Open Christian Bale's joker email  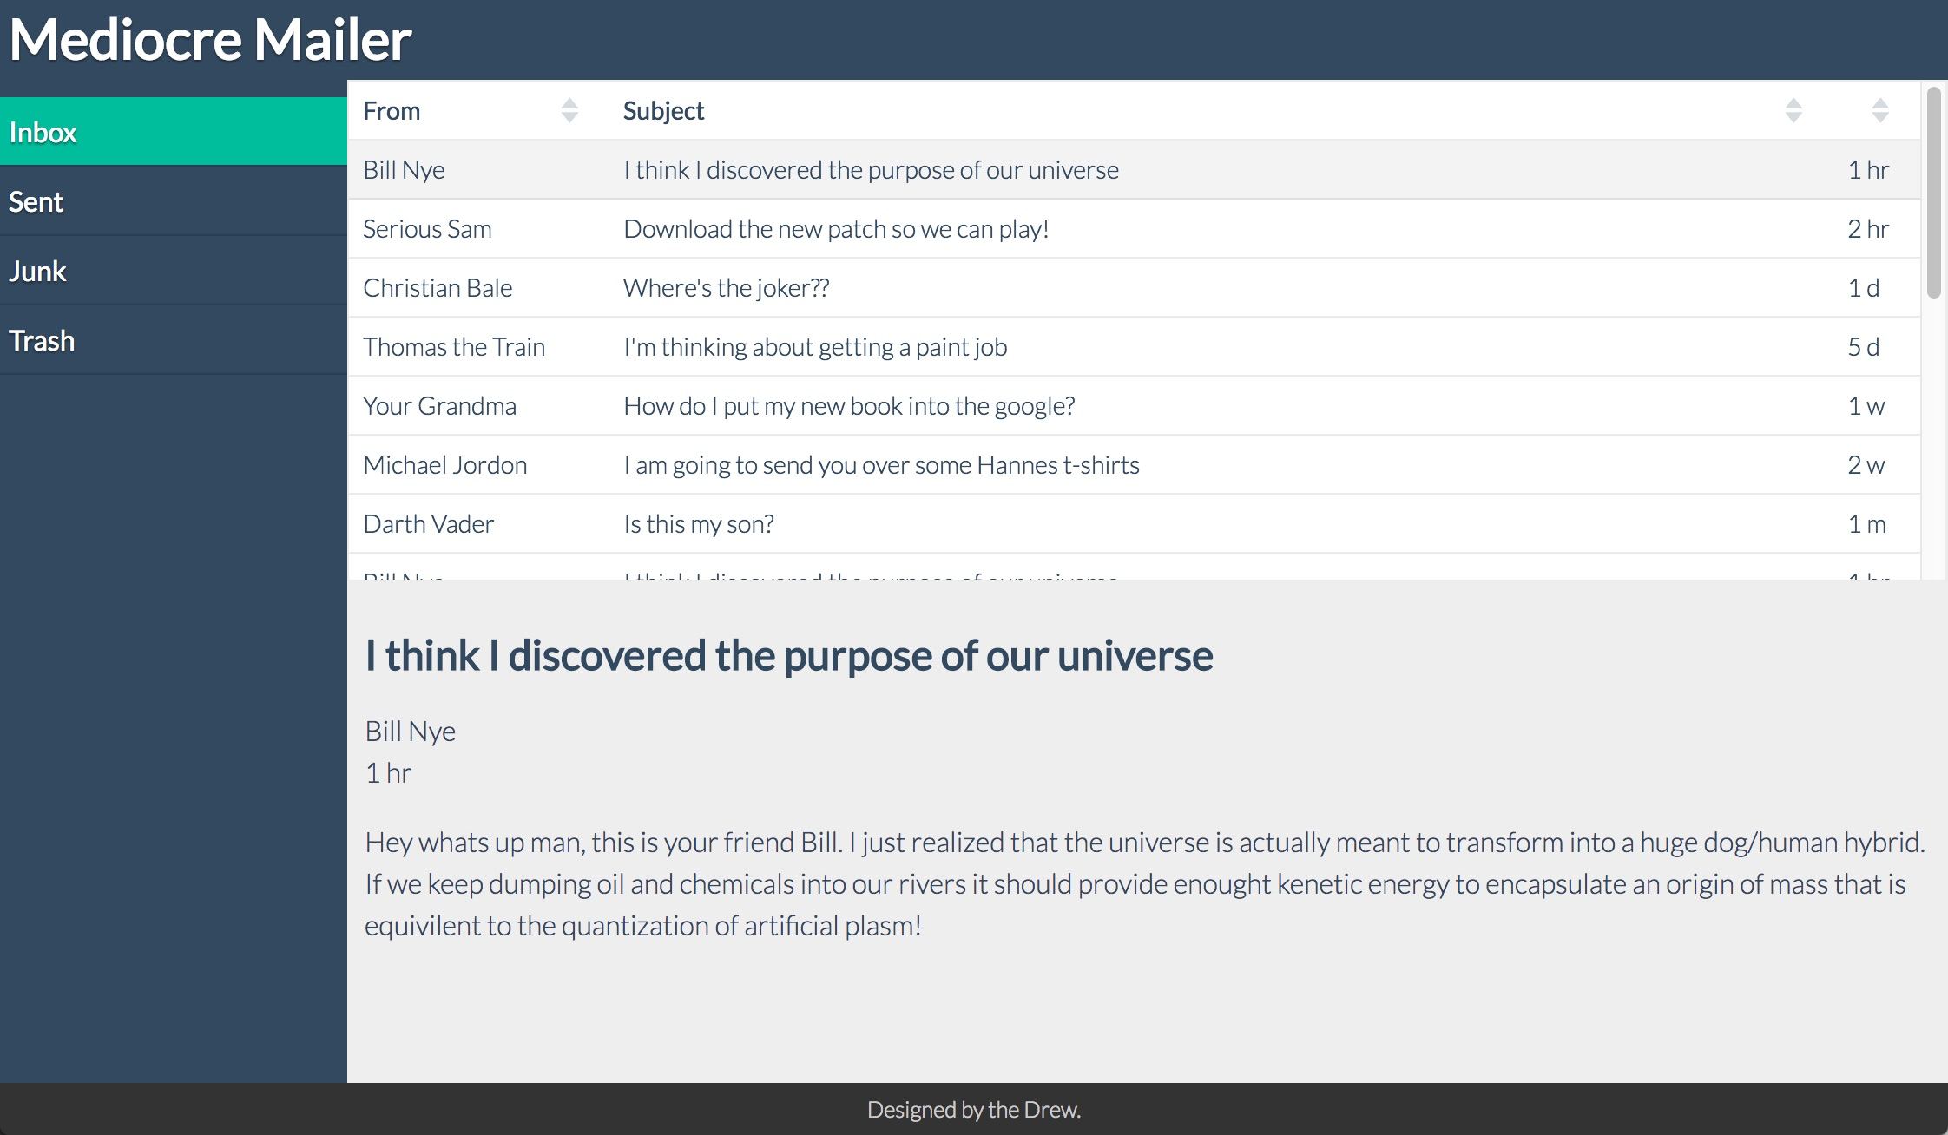(x=726, y=288)
